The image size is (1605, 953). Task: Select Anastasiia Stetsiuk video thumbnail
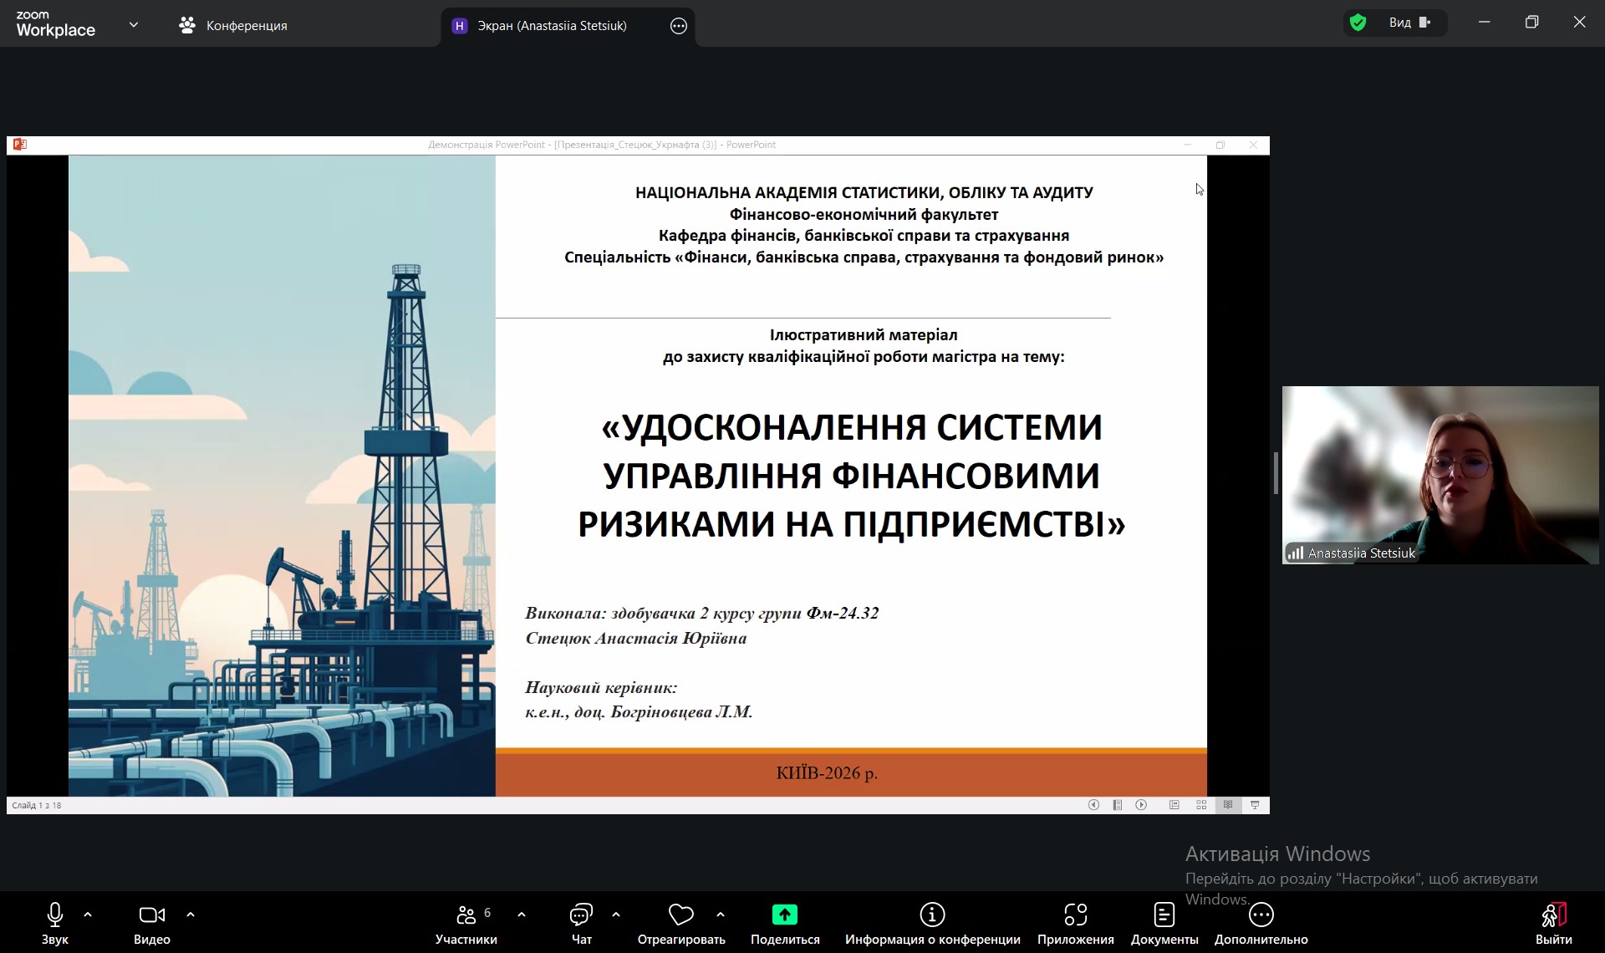[x=1439, y=474]
